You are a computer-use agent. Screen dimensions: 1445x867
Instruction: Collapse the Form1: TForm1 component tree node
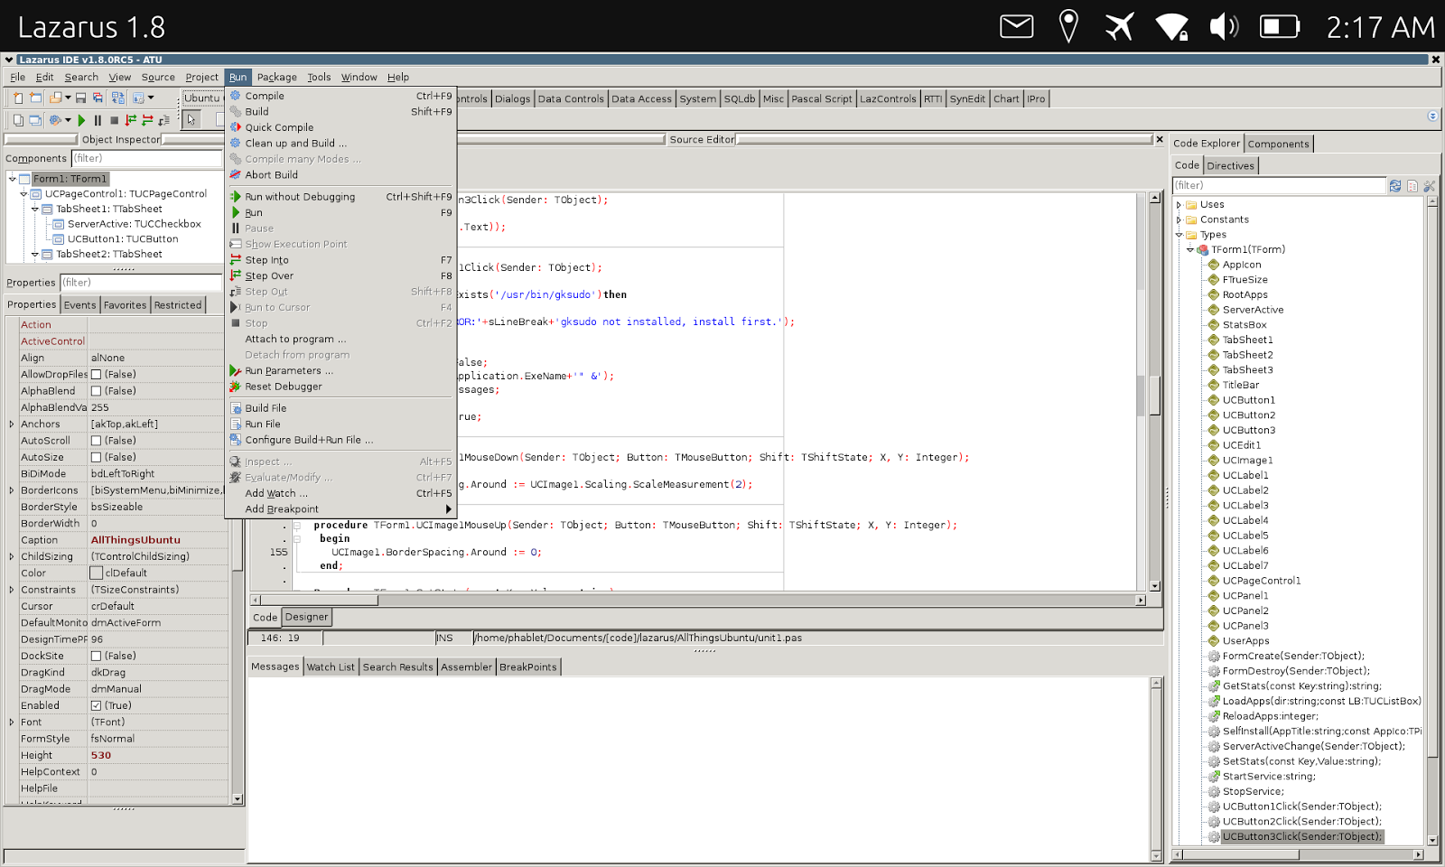(13, 179)
